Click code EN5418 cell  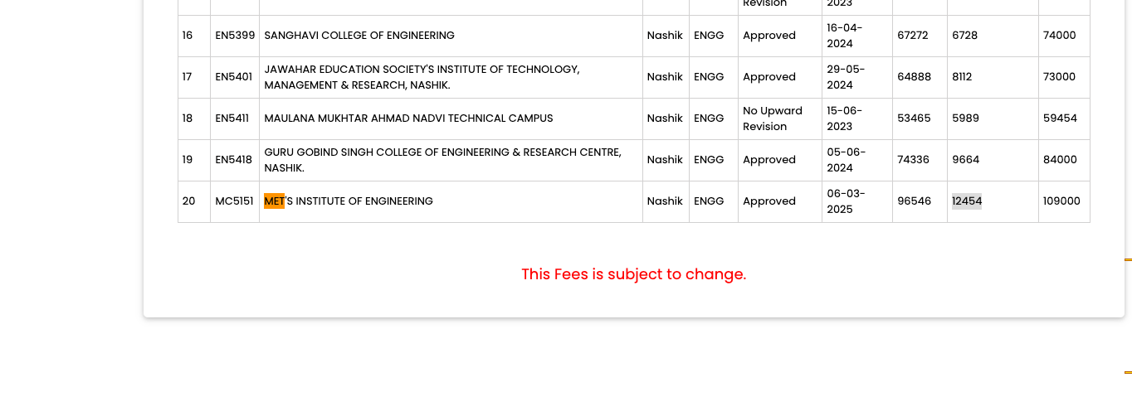235,161
